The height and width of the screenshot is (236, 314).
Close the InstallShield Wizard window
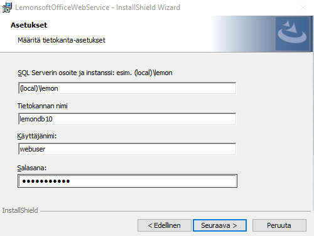(303, 8)
